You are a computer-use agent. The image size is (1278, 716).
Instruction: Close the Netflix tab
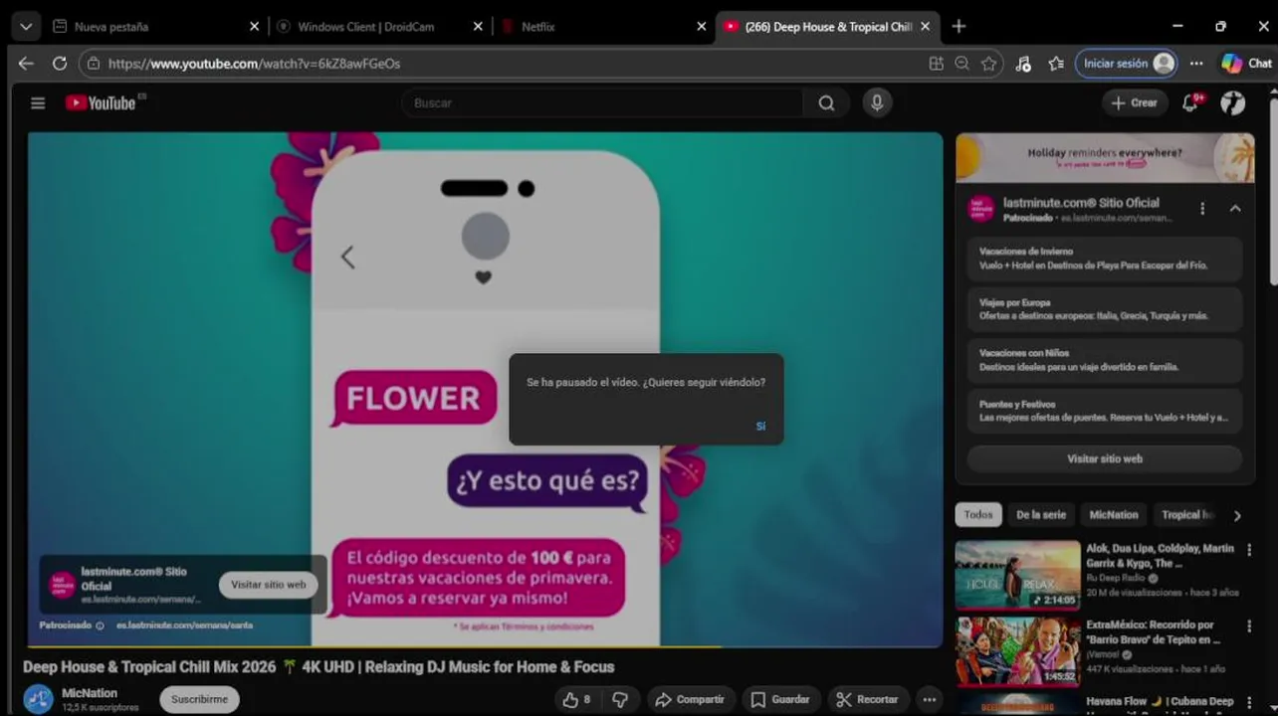click(701, 27)
